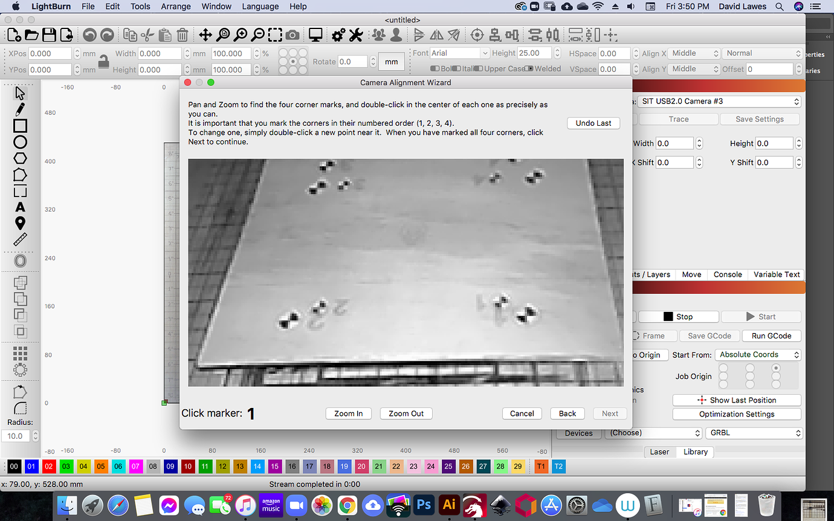The image size is (834, 521).
Task: Open the Arrange menu
Action: 175,6
